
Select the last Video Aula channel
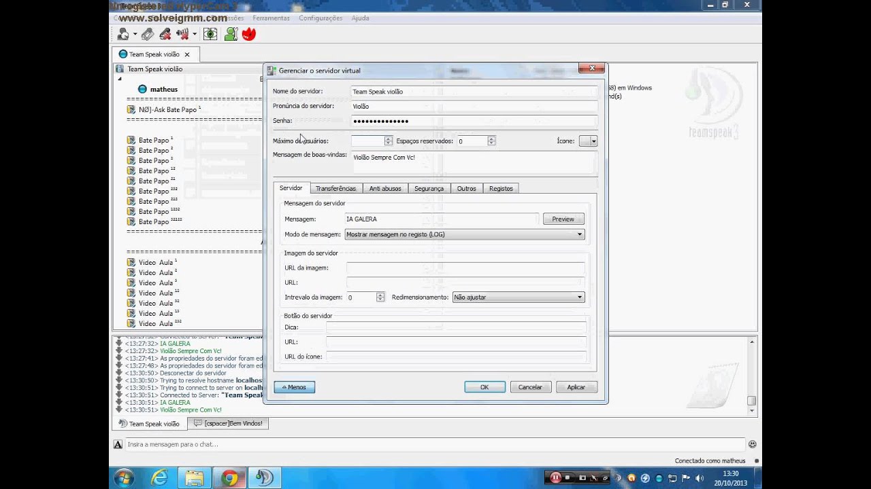point(156,323)
